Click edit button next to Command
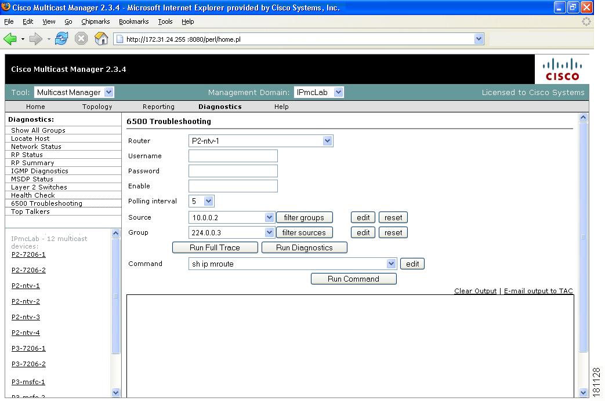Screen dimensions: 605x401 click(412, 264)
